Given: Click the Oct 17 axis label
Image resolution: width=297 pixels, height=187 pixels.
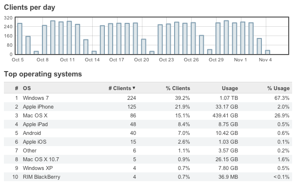Looking at the screenshot, I should pyautogui.click(x=117, y=60).
